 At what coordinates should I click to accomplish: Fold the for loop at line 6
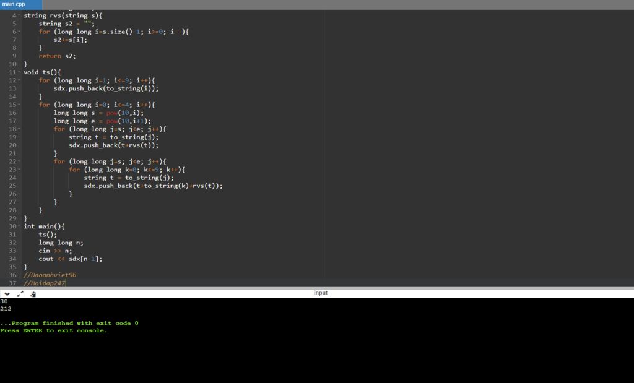tap(19, 32)
